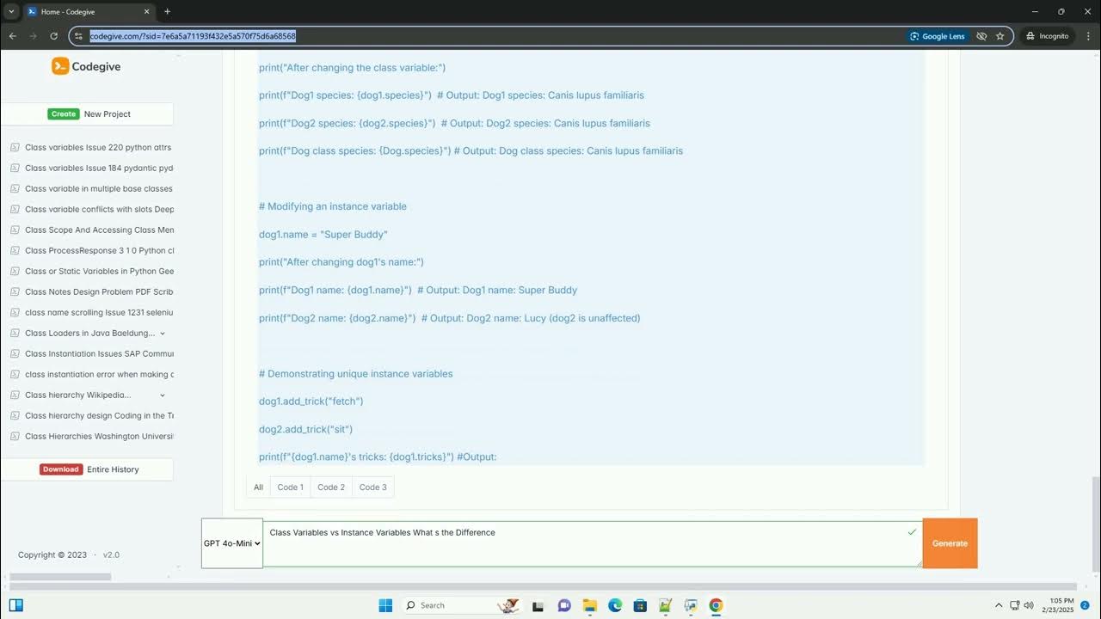Viewport: 1101px width, 619px height.
Task: Go back with browser back arrow
Action: [13, 36]
